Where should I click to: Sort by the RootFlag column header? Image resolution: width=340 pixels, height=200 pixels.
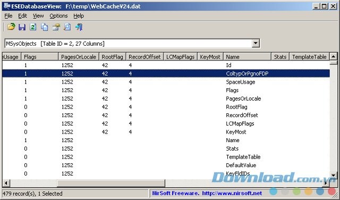click(112, 57)
